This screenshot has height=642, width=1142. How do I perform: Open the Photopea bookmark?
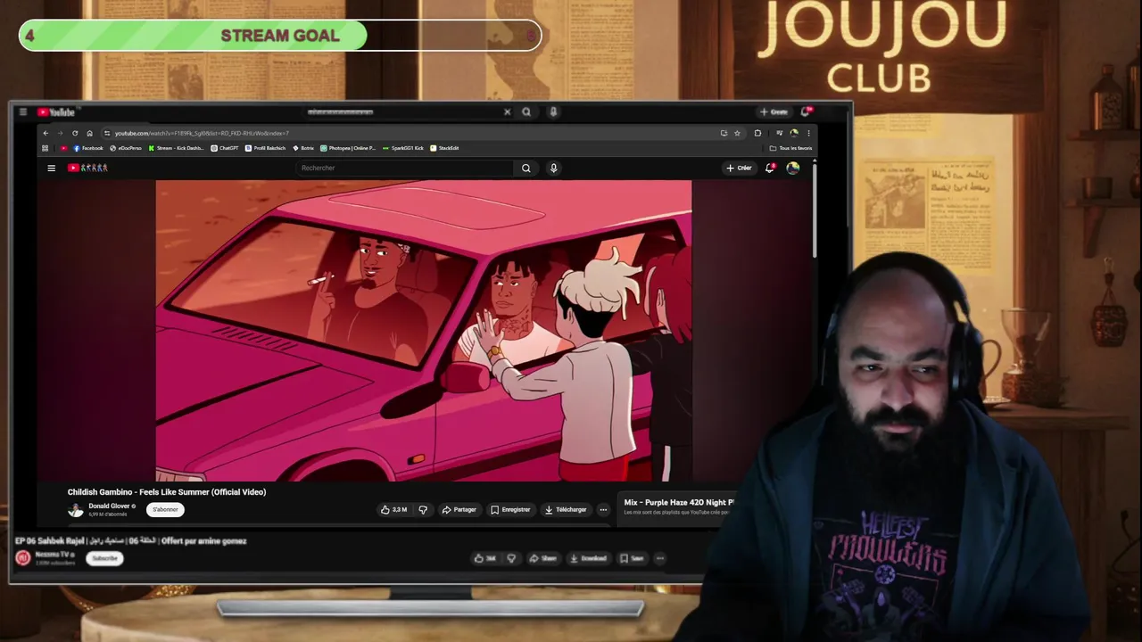[x=349, y=148]
